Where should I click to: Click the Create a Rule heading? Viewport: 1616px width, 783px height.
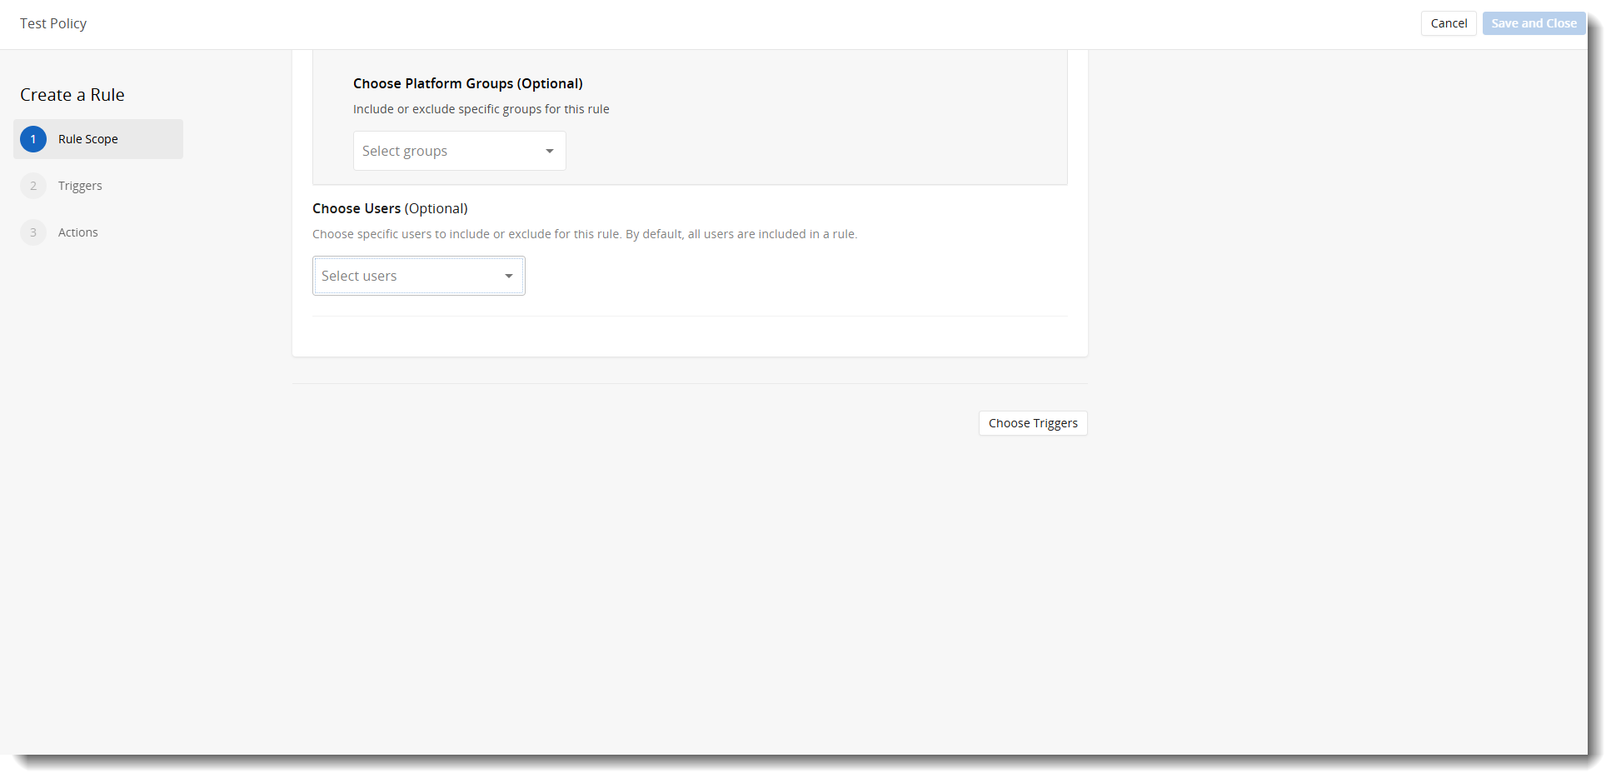click(x=72, y=95)
